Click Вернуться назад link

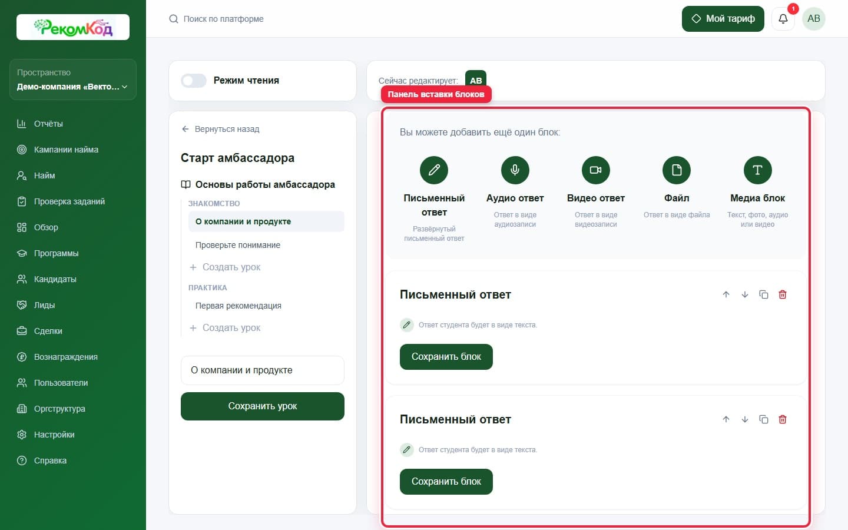[x=220, y=129]
